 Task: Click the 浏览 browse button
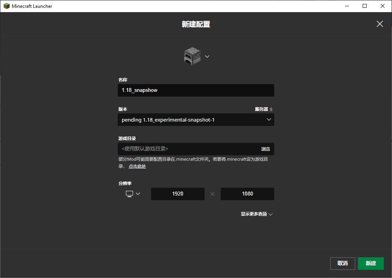[266, 149]
